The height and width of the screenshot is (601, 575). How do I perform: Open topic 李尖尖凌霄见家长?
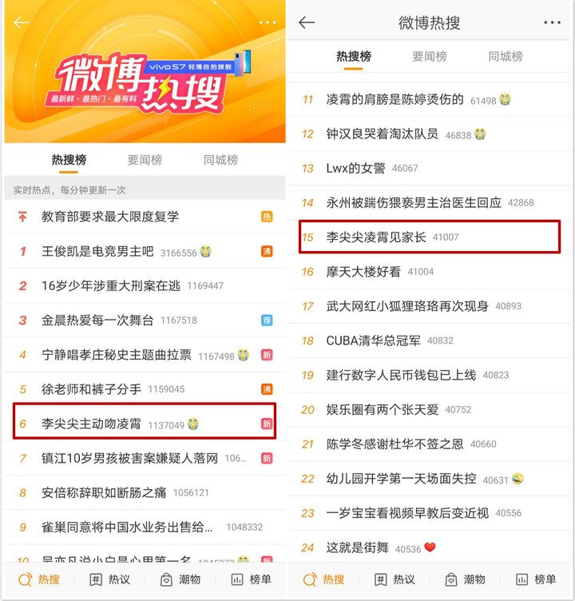click(430, 237)
